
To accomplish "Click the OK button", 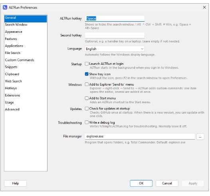I will click(x=141, y=183).
